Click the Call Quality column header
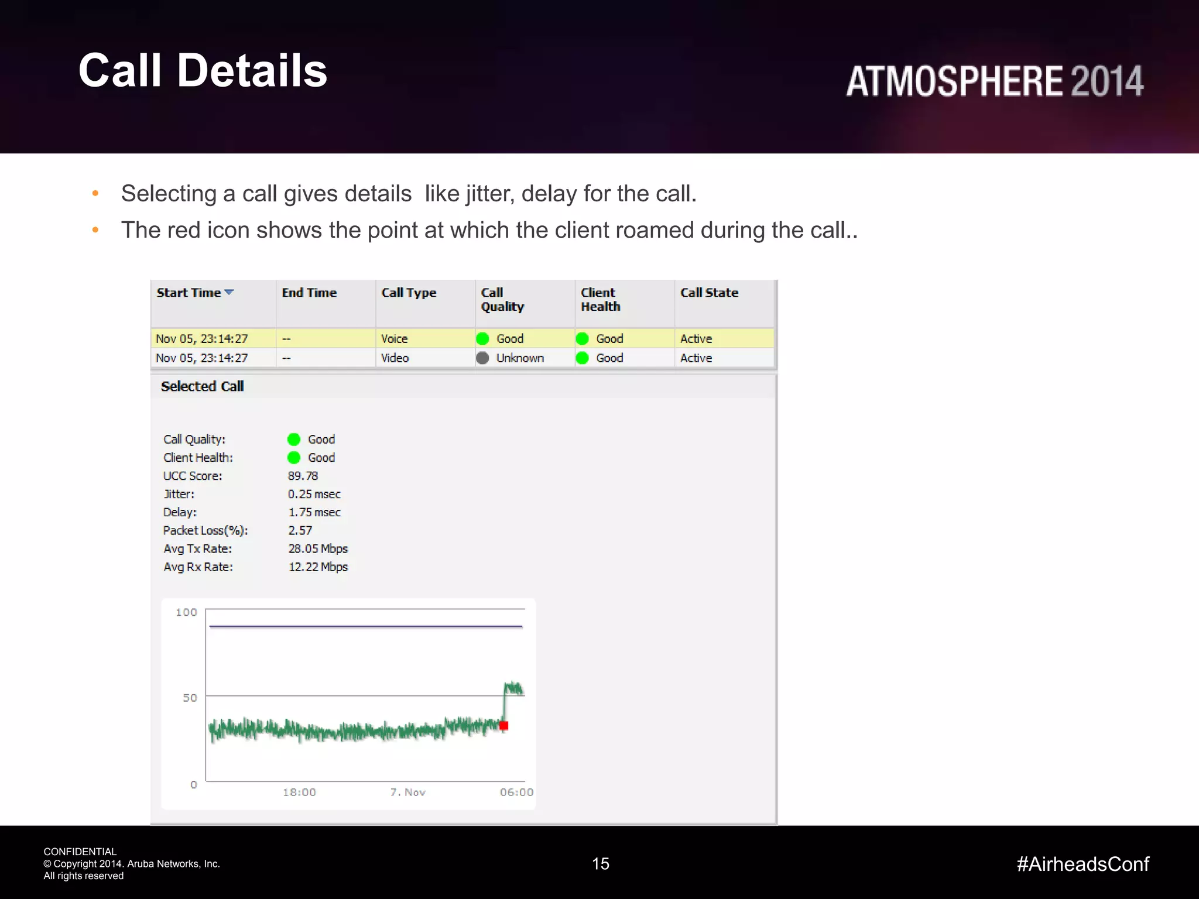The width and height of the screenshot is (1199, 899). tap(502, 300)
